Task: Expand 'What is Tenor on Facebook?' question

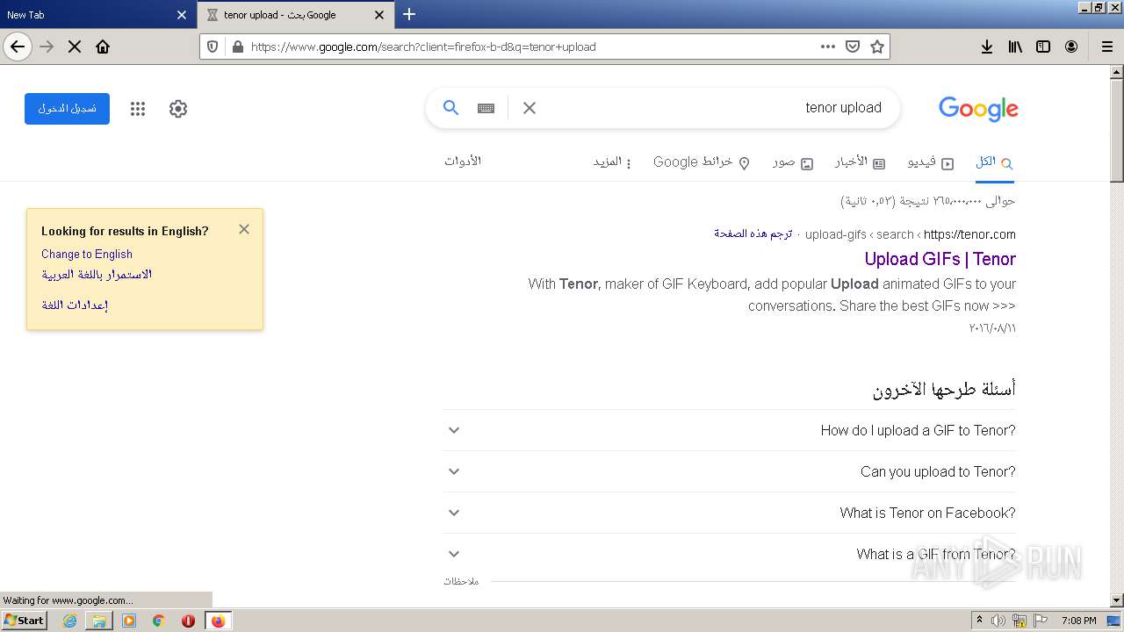Action: [729, 513]
